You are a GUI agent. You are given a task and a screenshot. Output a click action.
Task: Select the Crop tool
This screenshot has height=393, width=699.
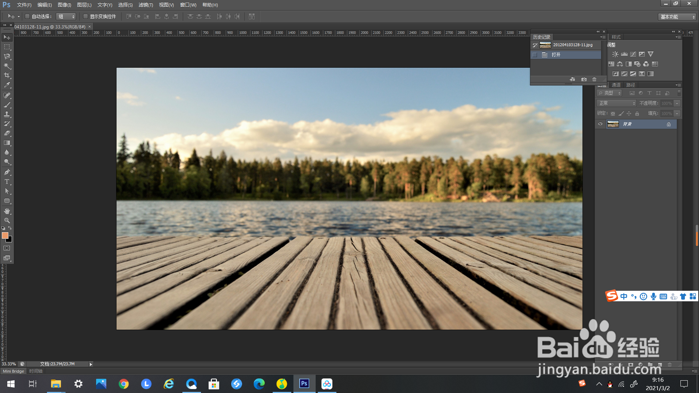tap(7, 75)
